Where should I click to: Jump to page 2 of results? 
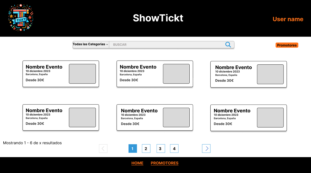click(x=146, y=148)
